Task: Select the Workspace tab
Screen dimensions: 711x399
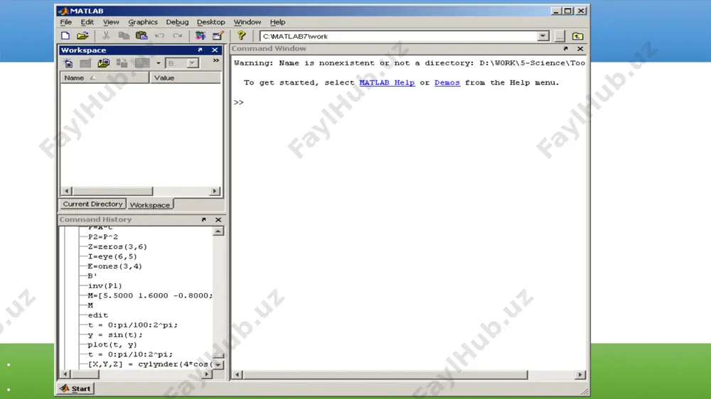Action: (149, 205)
